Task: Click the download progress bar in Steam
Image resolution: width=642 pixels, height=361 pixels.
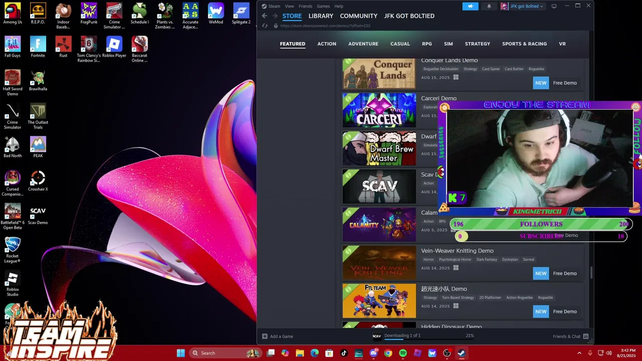Action: tap(429, 339)
